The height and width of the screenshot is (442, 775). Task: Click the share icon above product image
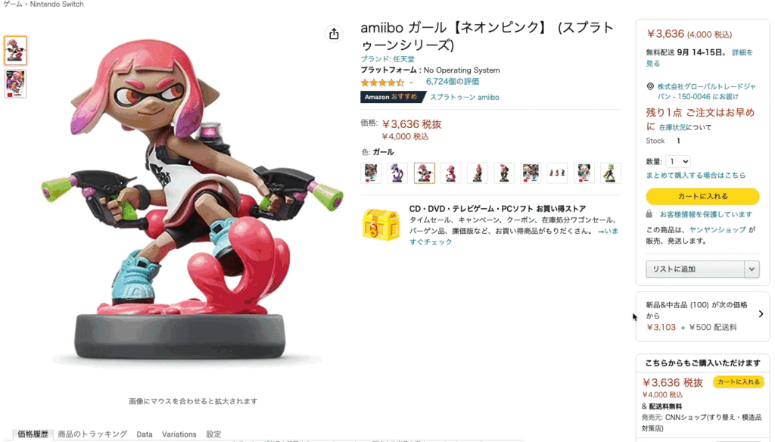coord(334,33)
